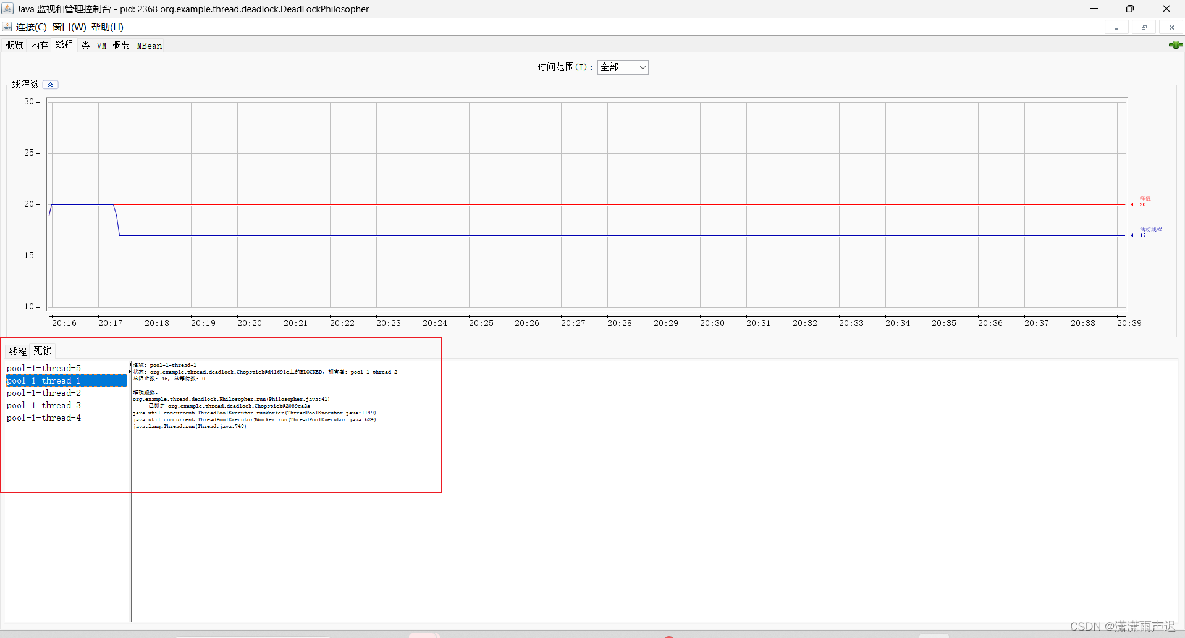Open the 帮助(H) menu
The width and height of the screenshot is (1185, 638).
pyautogui.click(x=108, y=27)
